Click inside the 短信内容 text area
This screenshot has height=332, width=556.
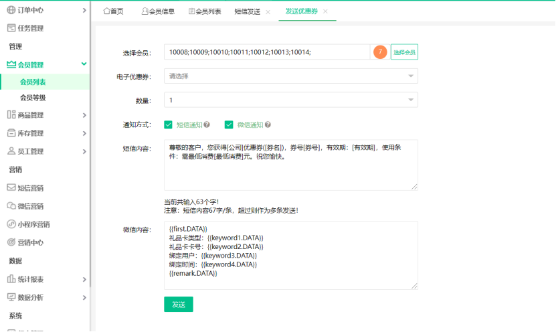point(291,165)
